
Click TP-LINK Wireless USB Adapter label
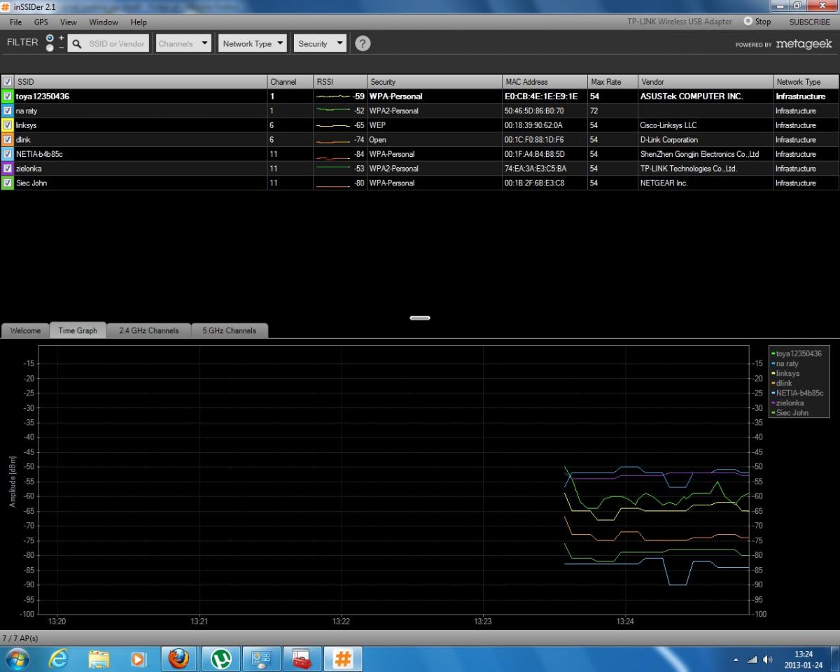tap(680, 22)
